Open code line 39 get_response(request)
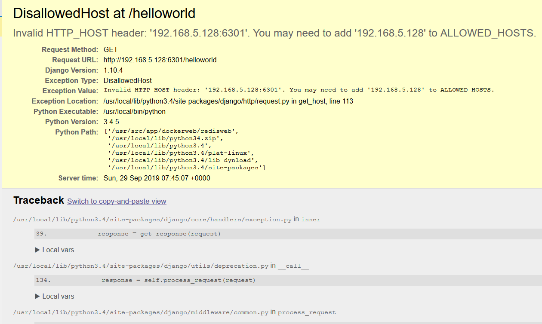 click(x=288, y=234)
